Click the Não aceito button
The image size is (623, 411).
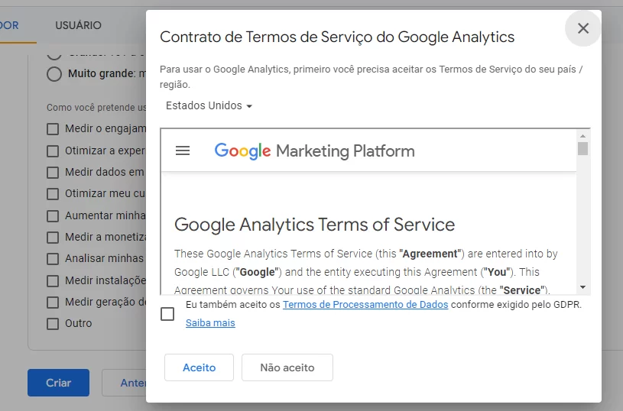(287, 367)
